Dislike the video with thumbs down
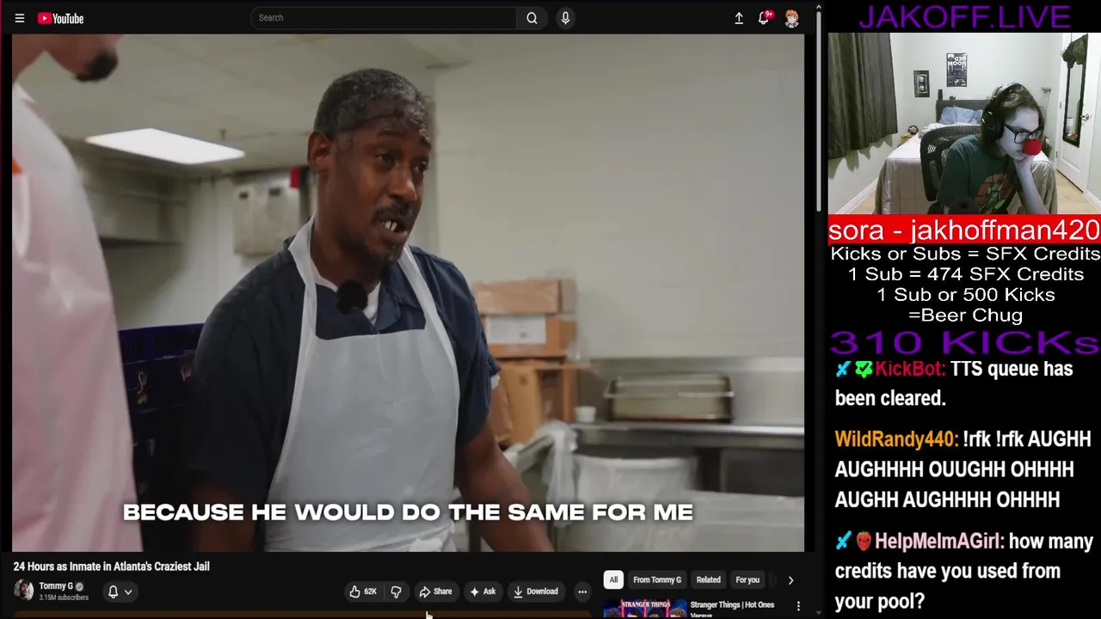This screenshot has width=1101, height=619. (x=396, y=591)
